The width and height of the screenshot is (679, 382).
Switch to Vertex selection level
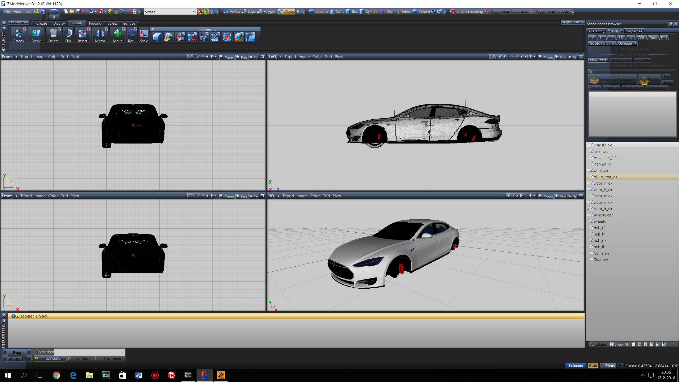[232, 11]
